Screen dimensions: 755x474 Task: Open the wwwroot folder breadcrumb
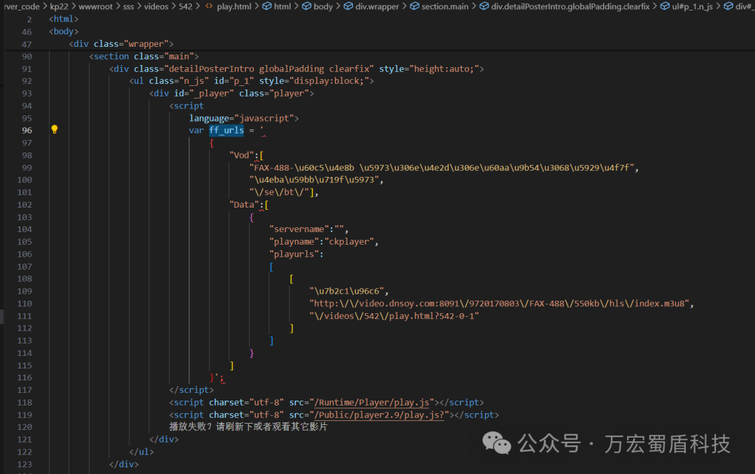tap(95, 6)
